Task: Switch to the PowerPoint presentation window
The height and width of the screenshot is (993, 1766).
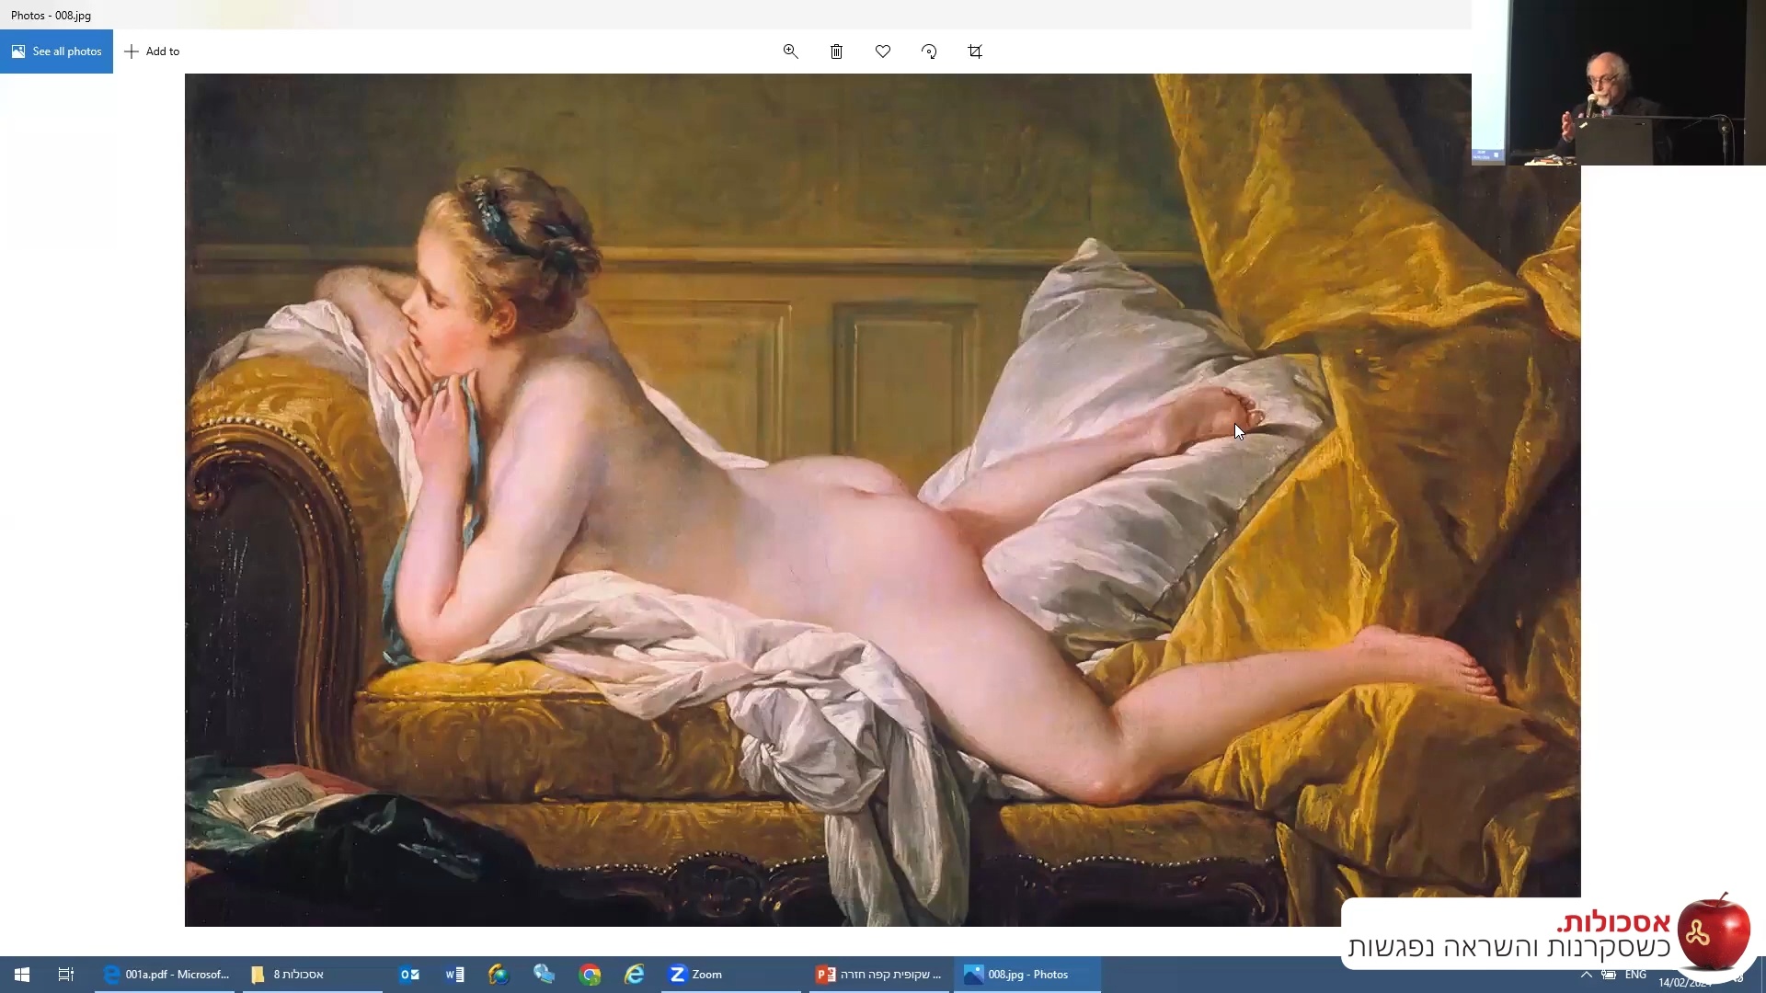Action: [x=879, y=975]
